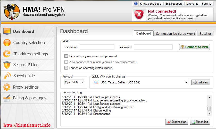Click the Country selection globe icon
Image resolution: width=216 pixels, height=129 pixels.
[x=7, y=43]
